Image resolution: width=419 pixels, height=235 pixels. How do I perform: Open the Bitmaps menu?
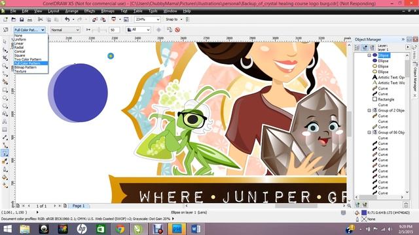[107, 11]
